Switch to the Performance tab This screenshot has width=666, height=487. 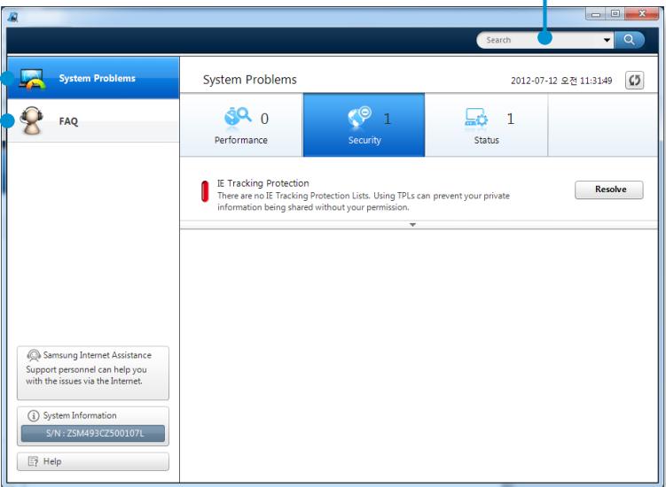tap(241, 125)
